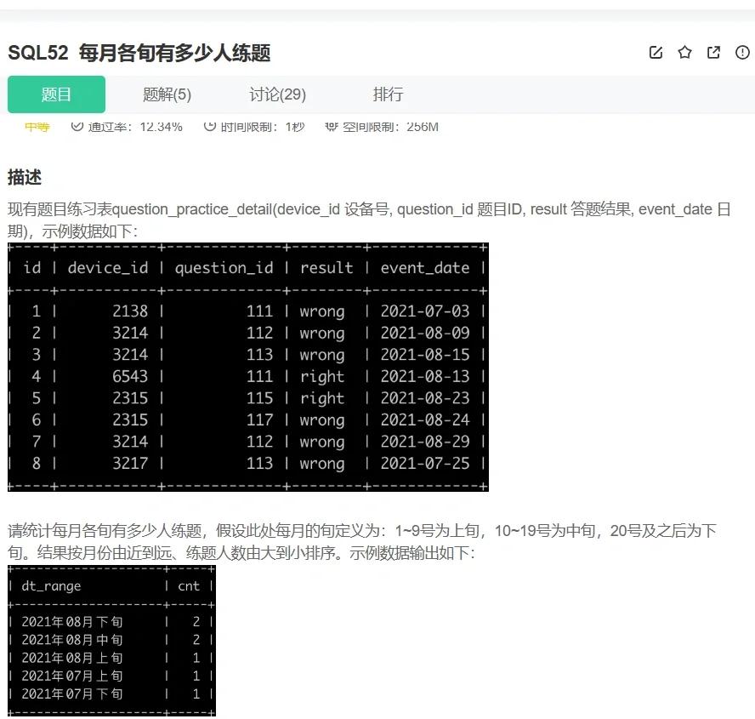Click the result column header
755x719 pixels.
pos(326,268)
